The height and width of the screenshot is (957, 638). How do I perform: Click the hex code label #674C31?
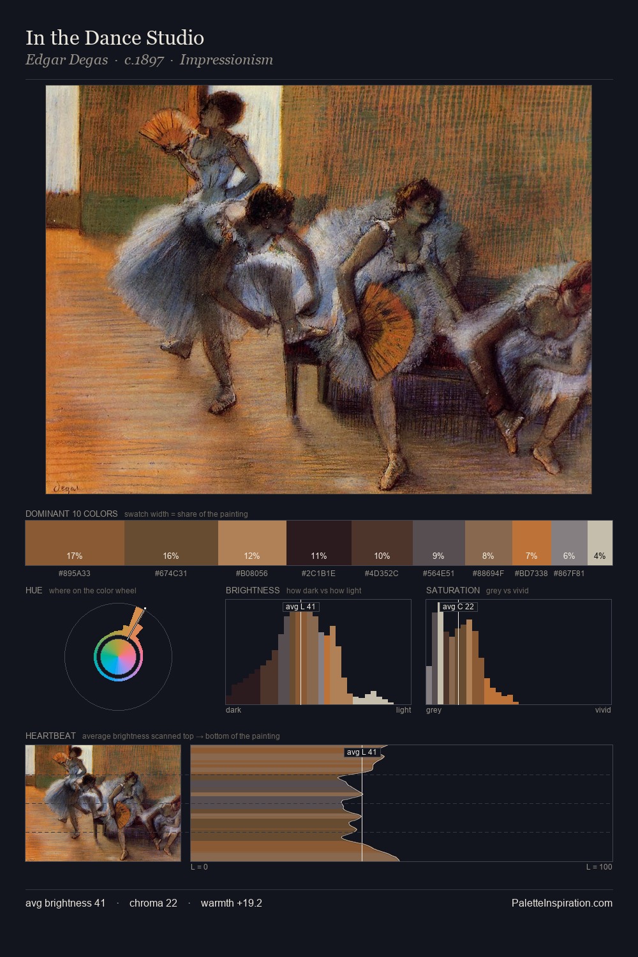pyautogui.click(x=171, y=574)
